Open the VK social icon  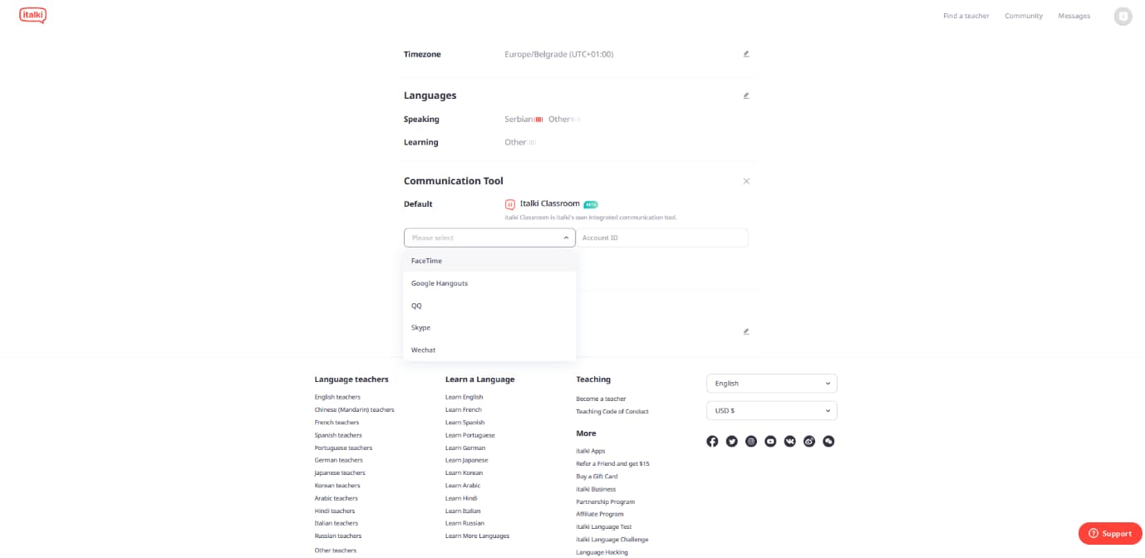[x=789, y=441]
